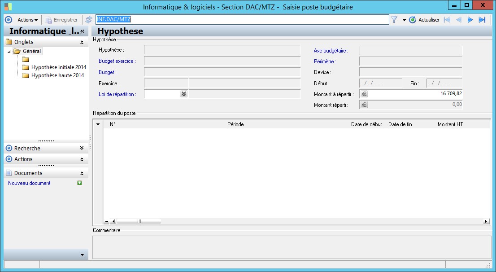Click the Axe budgétaire label link
The image size is (496, 272).
(x=331, y=51)
